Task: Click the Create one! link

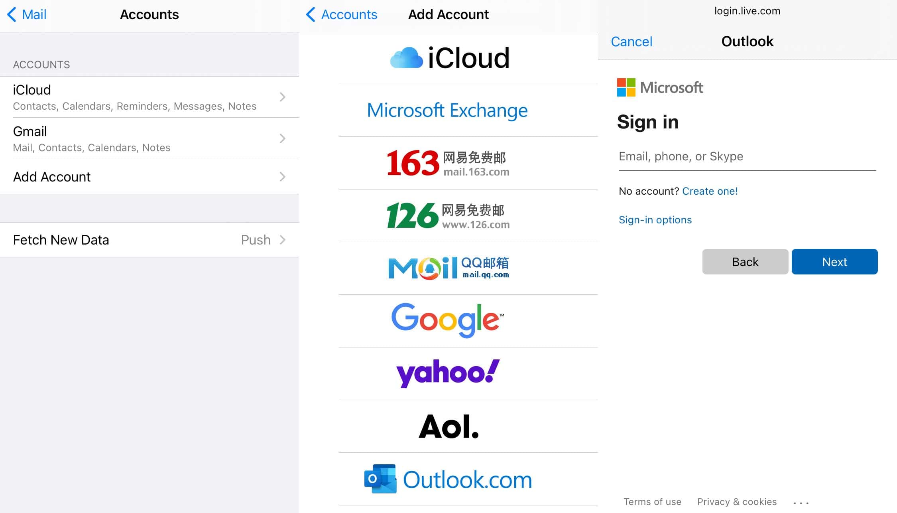Action: pos(710,191)
